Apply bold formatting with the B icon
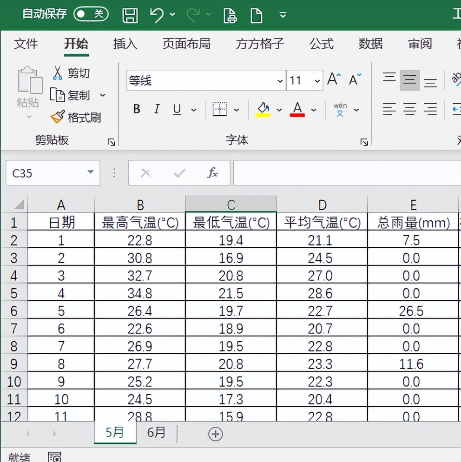This screenshot has width=461, height=462. point(136,109)
